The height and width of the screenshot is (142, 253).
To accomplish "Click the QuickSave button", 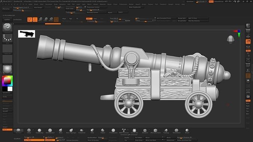I will (190, 1).
